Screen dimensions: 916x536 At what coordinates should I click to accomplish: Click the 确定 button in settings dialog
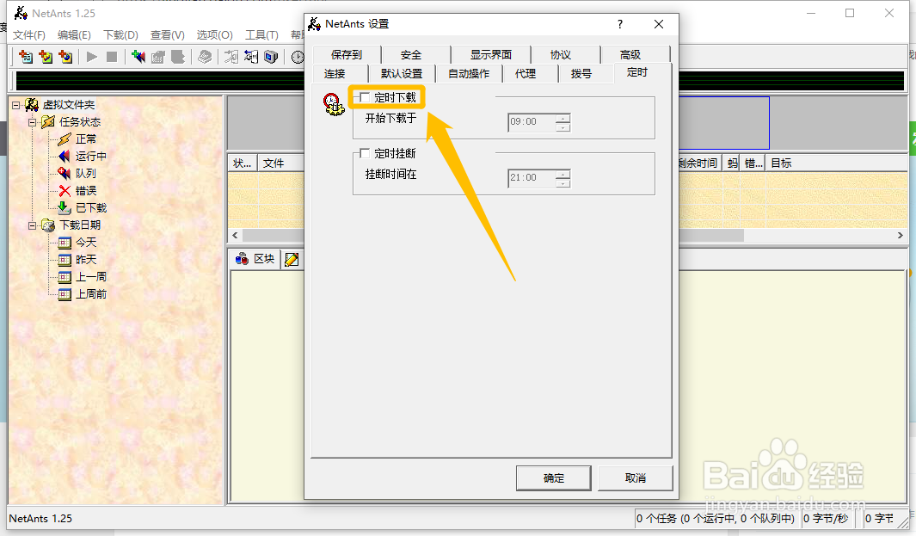553,478
